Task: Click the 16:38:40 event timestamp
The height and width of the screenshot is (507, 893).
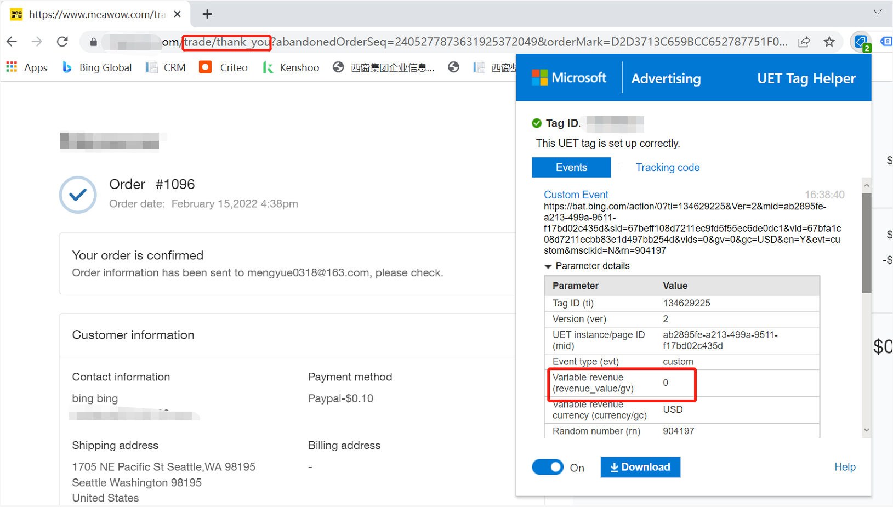Action: (x=824, y=195)
